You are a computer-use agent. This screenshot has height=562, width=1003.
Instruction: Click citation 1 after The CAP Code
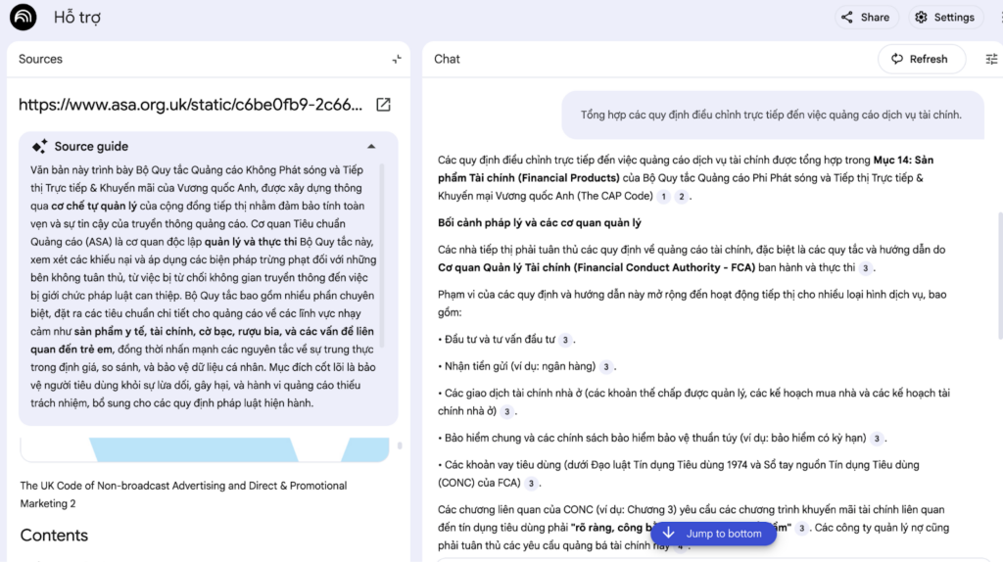(x=663, y=197)
